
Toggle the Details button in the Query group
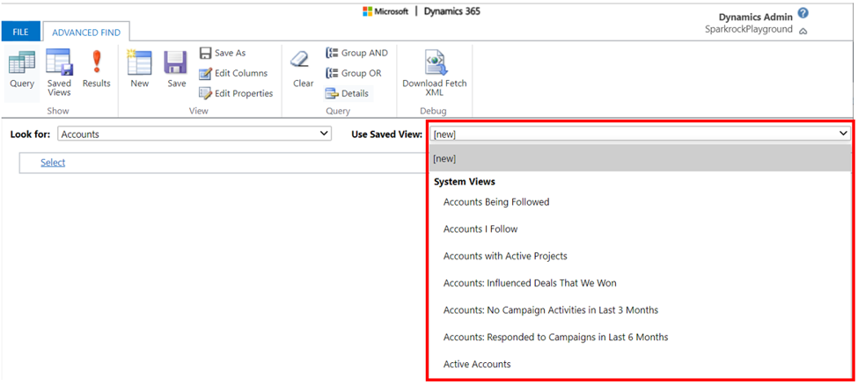click(x=348, y=93)
